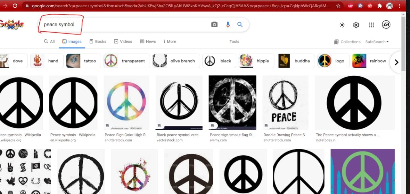Open the Chrome profile avatar in toolbar
Image resolution: width=410 pixels, height=194 pixels.
coord(389,6)
